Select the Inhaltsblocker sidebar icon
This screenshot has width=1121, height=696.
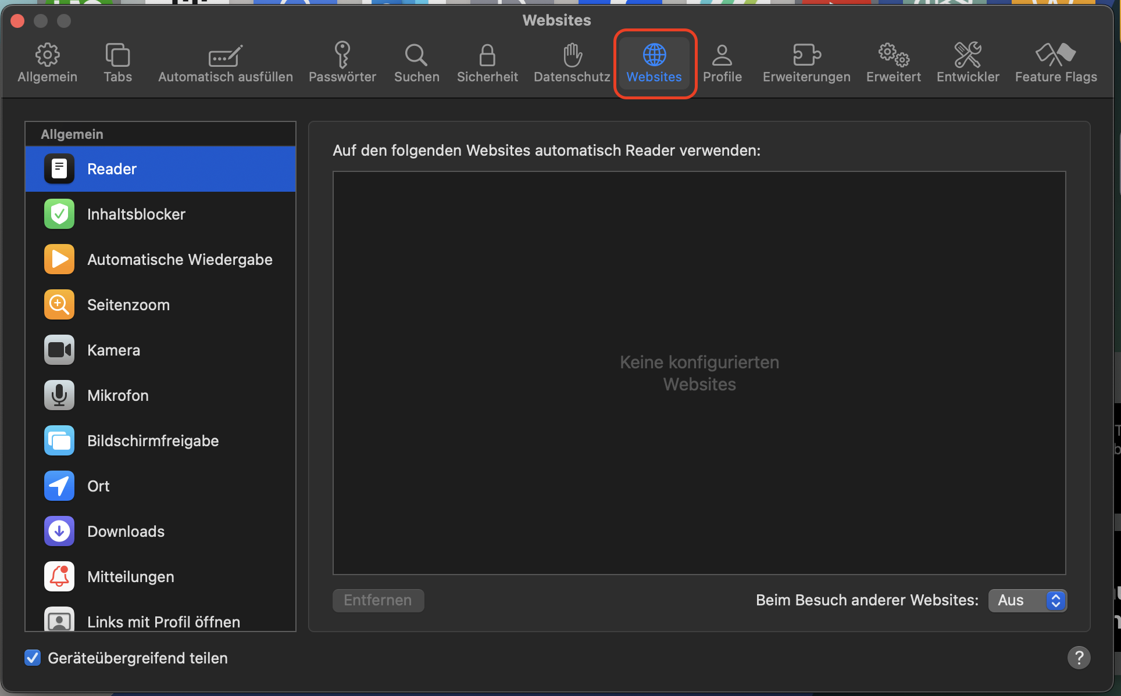point(59,214)
